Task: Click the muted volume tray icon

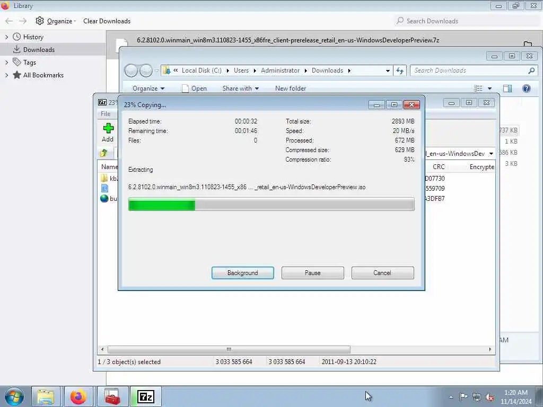Action: [489, 397]
